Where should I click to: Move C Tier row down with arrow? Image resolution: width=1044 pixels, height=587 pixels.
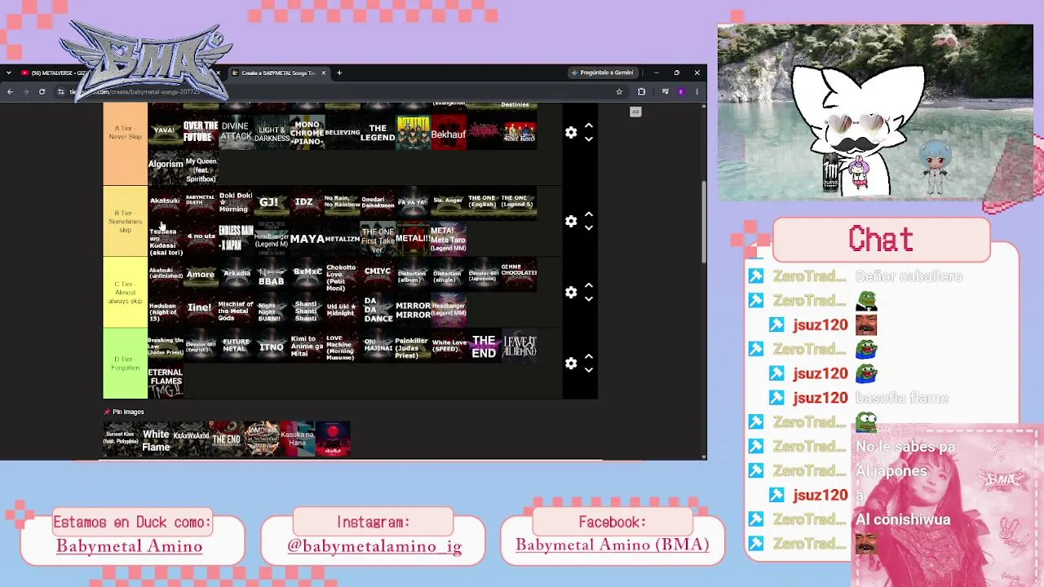click(589, 298)
